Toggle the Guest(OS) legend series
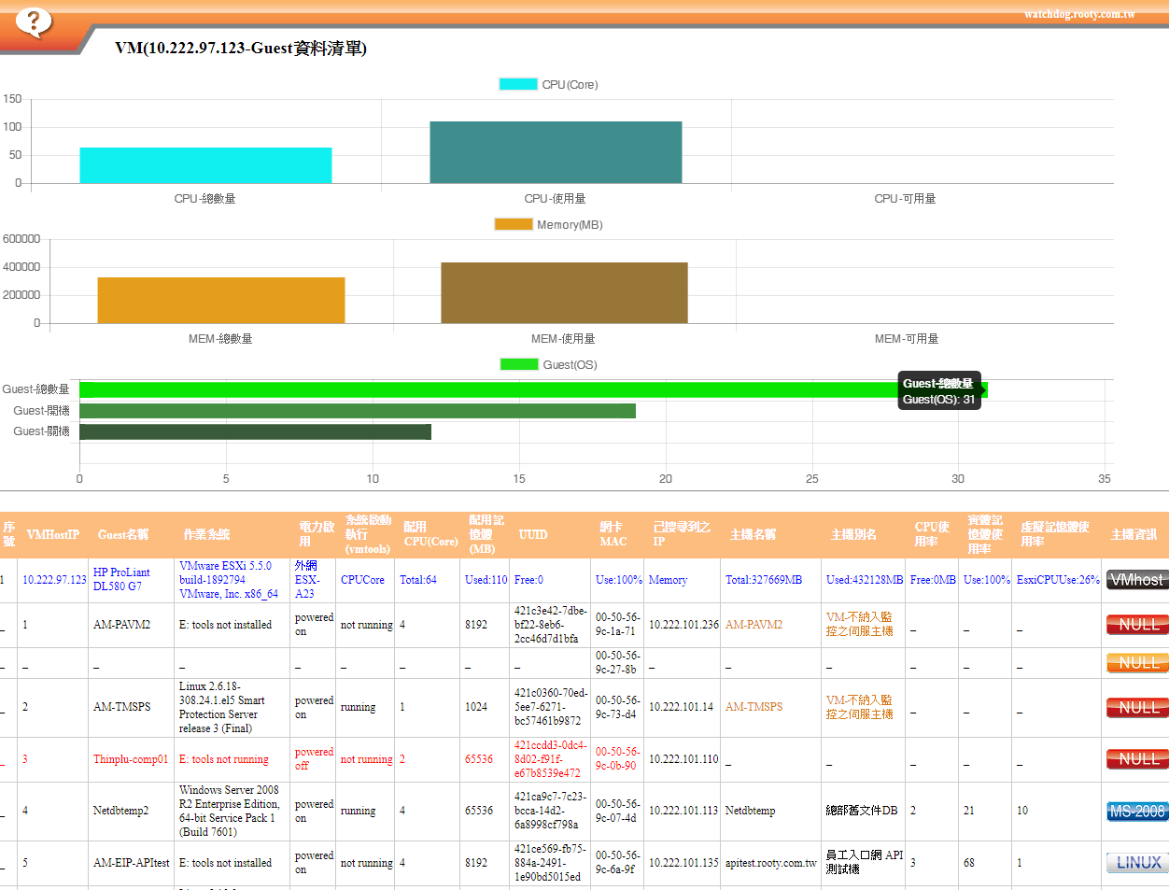Viewport: 1169px width, 890px height. coord(548,365)
